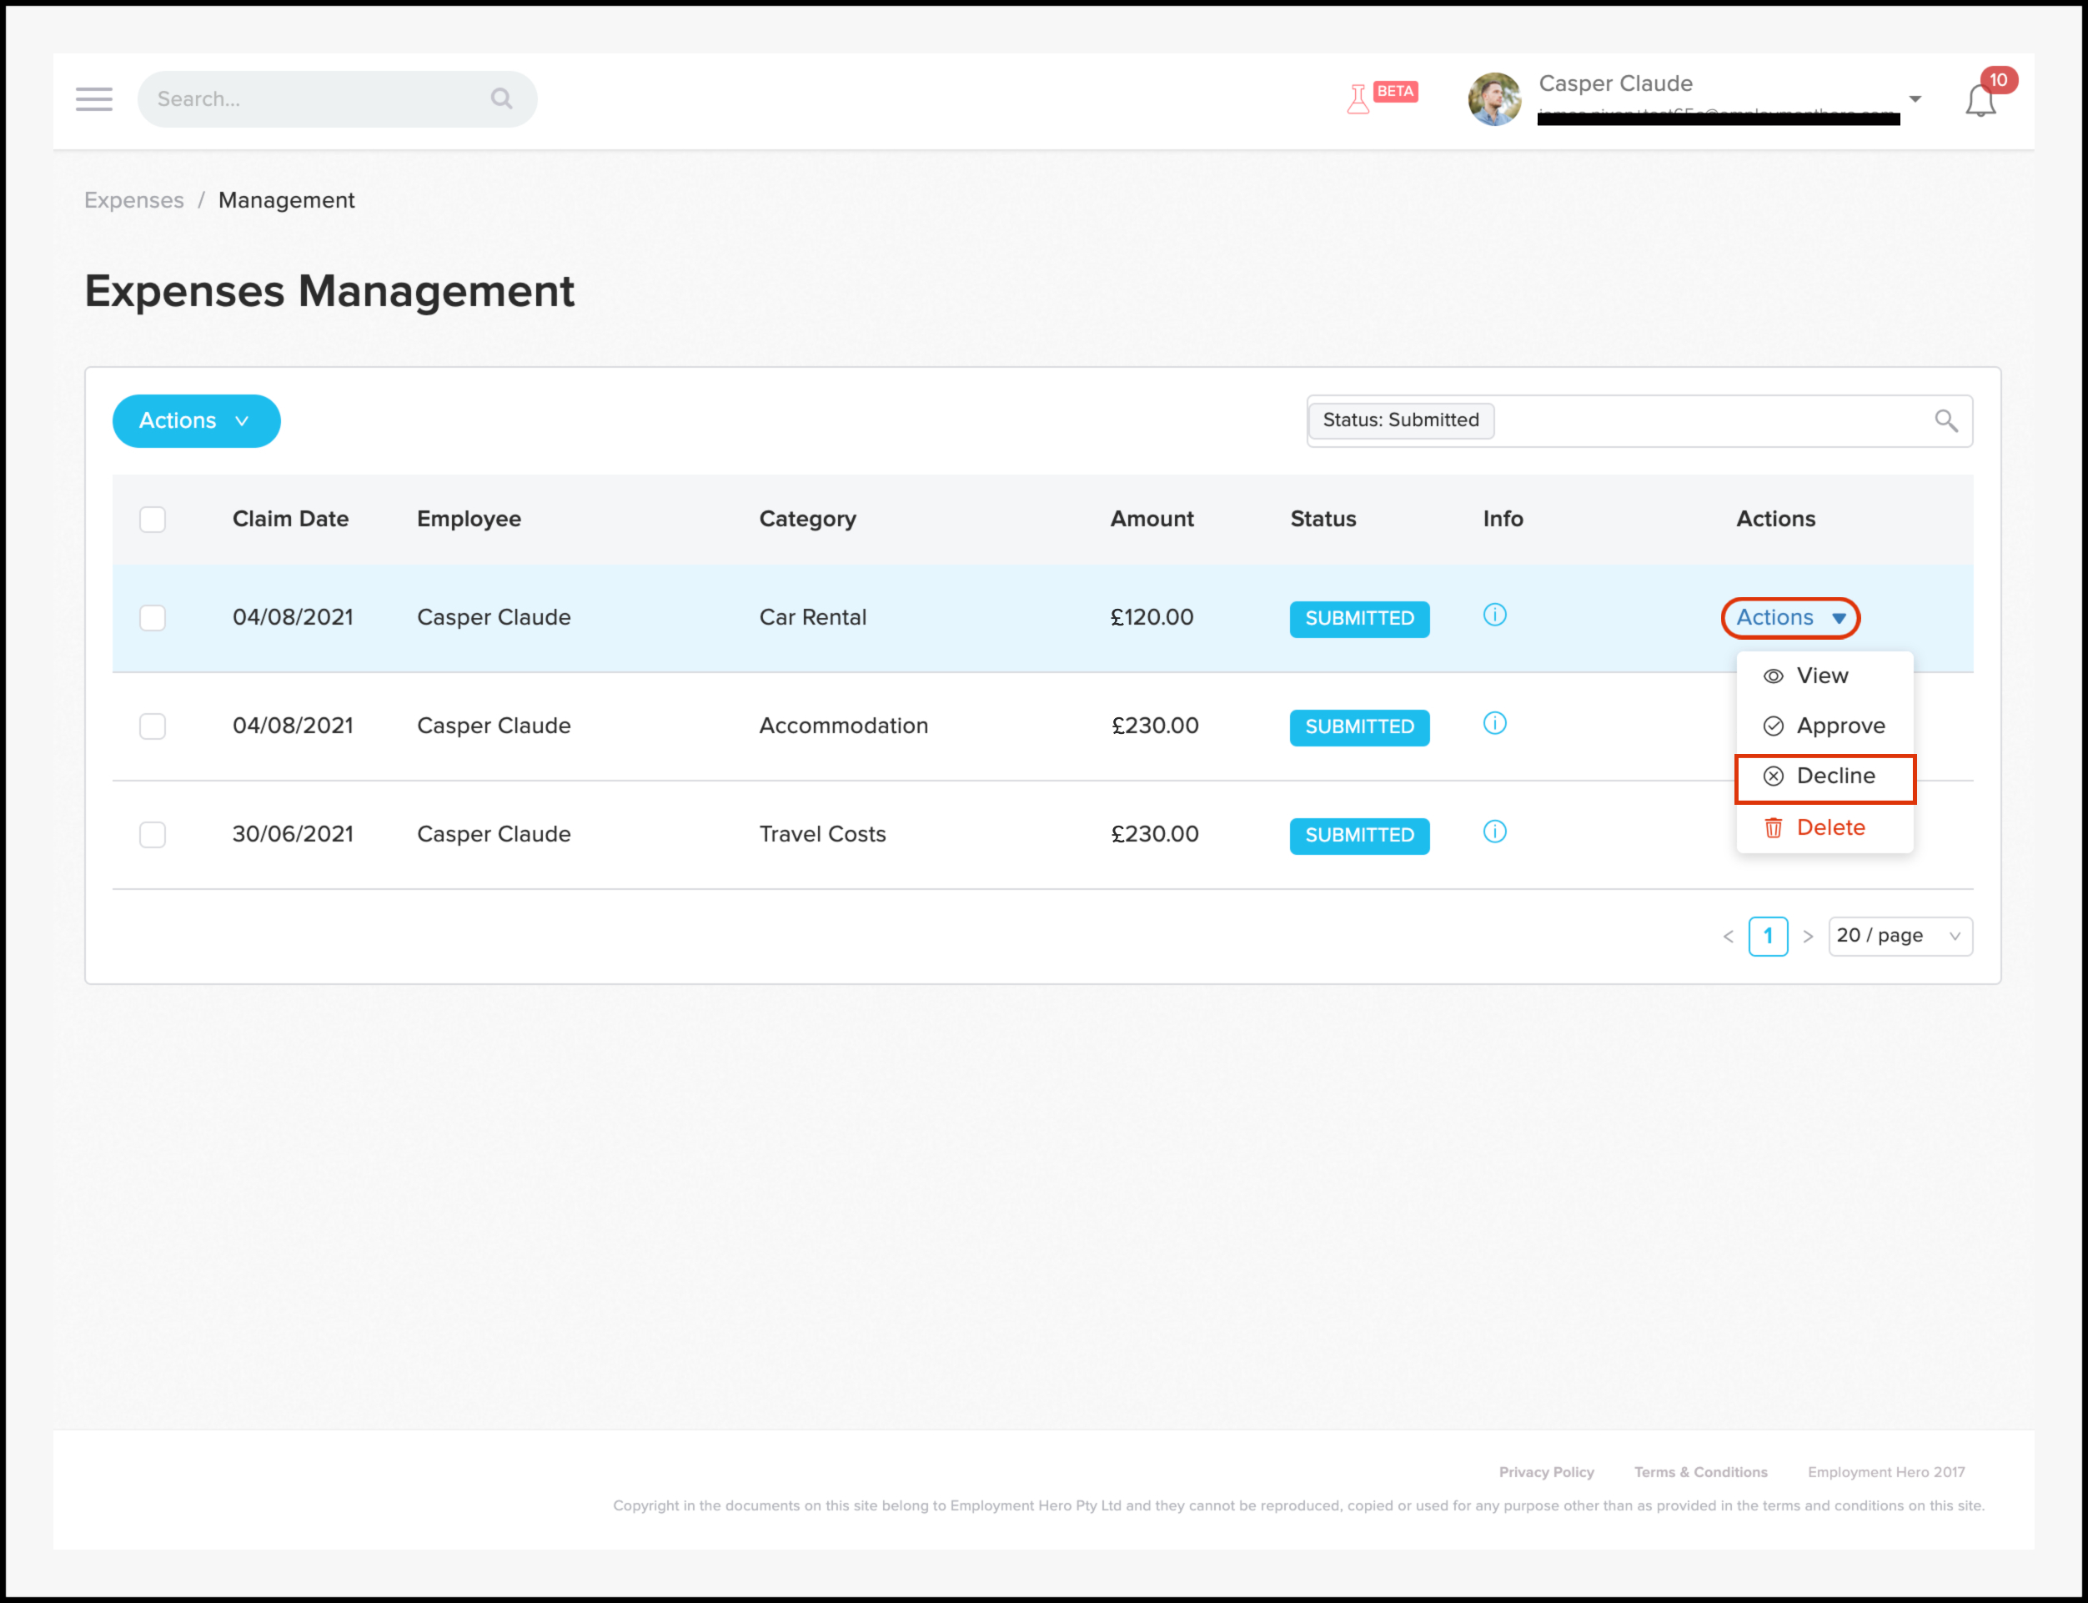Screen dimensions: 2088x1603
Task: Open the 20 / page size dropdown
Action: (x=1900, y=936)
